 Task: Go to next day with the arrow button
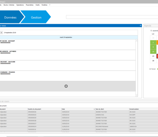pyautogui.click(x=1, y=33)
